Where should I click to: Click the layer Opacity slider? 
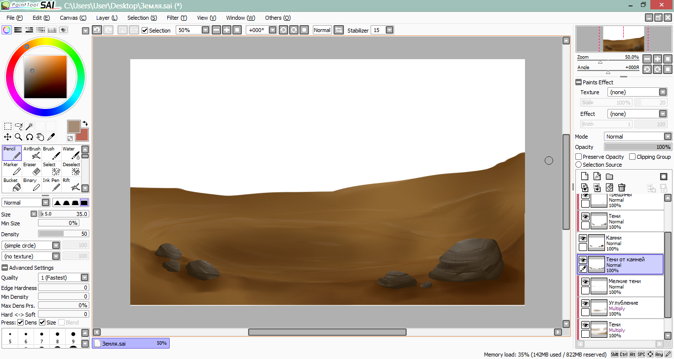click(x=638, y=147)
